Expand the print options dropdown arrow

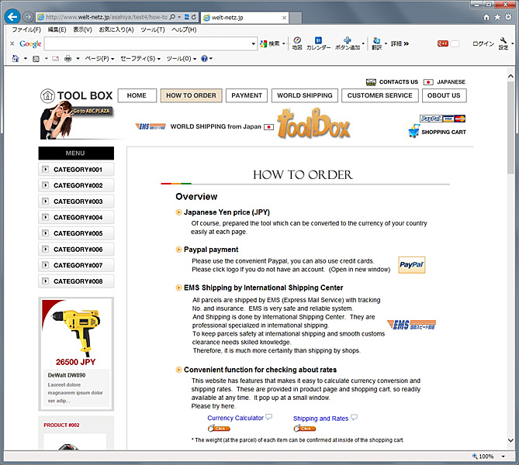click(x=78, y=59)
